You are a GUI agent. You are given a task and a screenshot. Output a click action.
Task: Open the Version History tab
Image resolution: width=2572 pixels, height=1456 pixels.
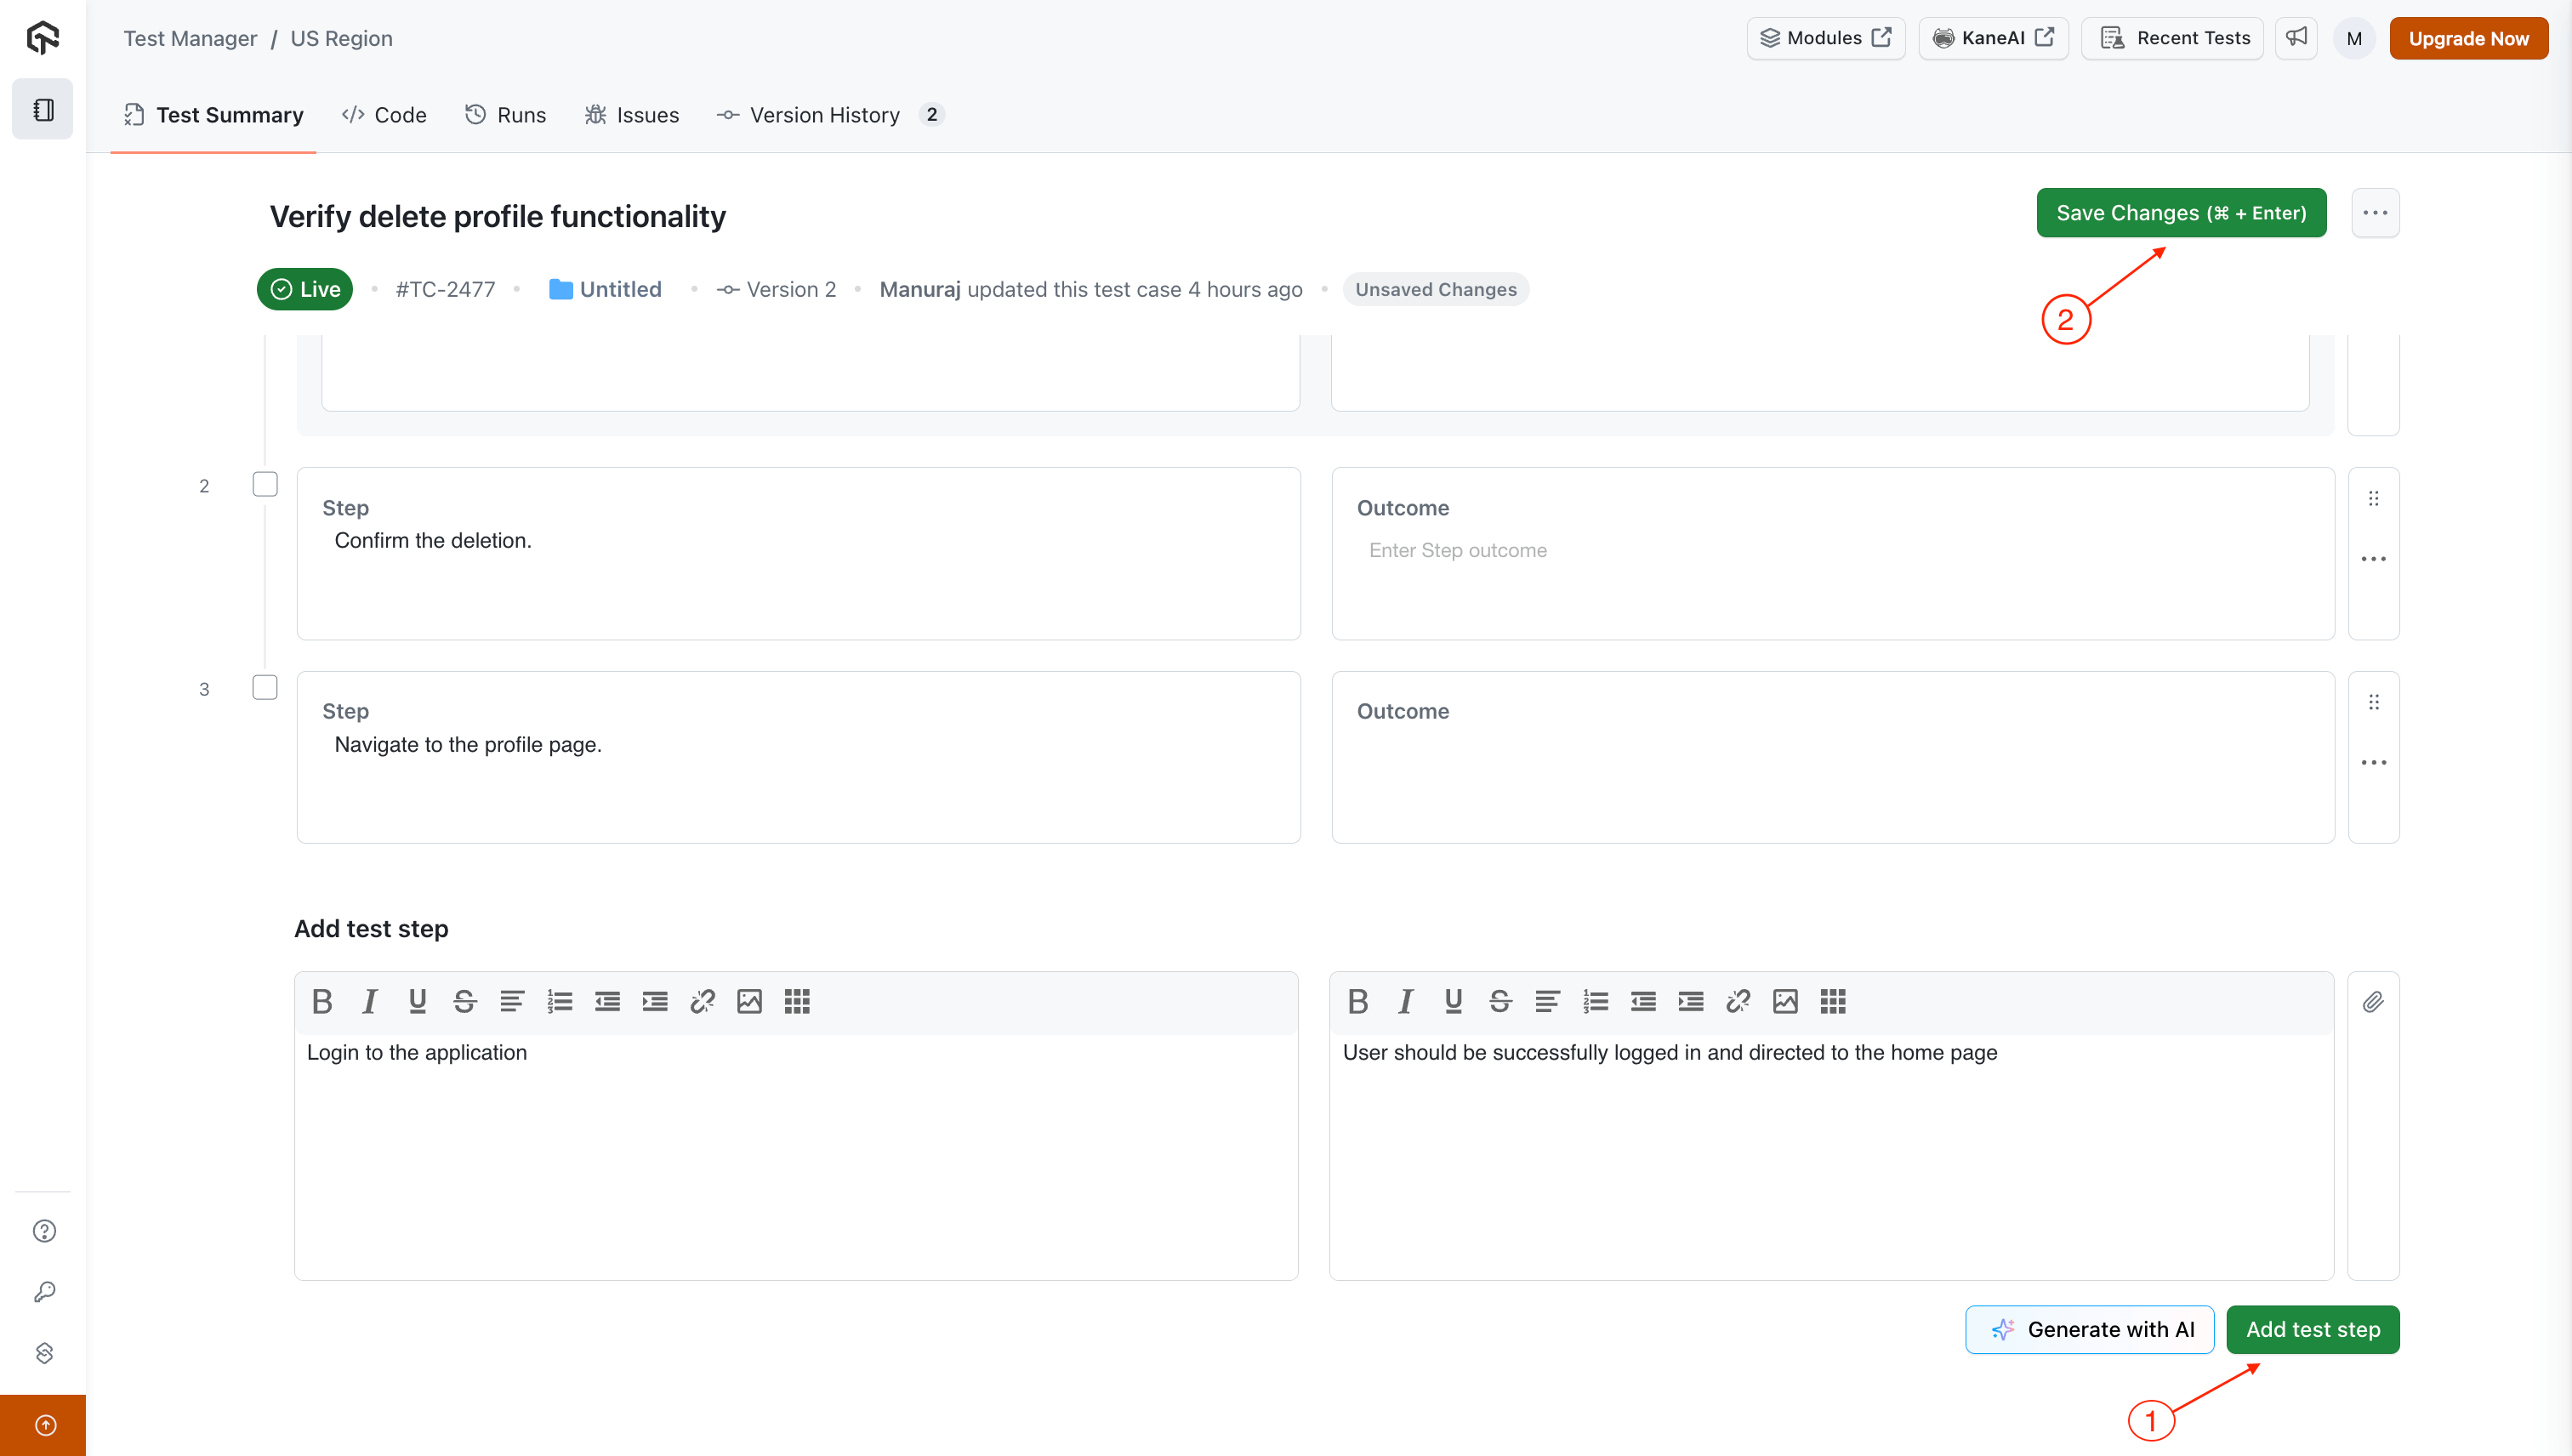coord(824,115)
